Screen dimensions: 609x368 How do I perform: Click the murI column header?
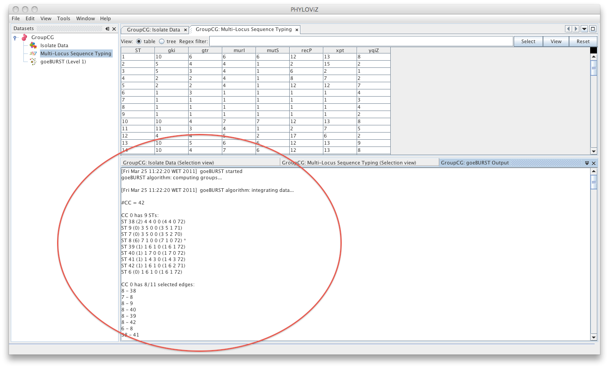239,50
